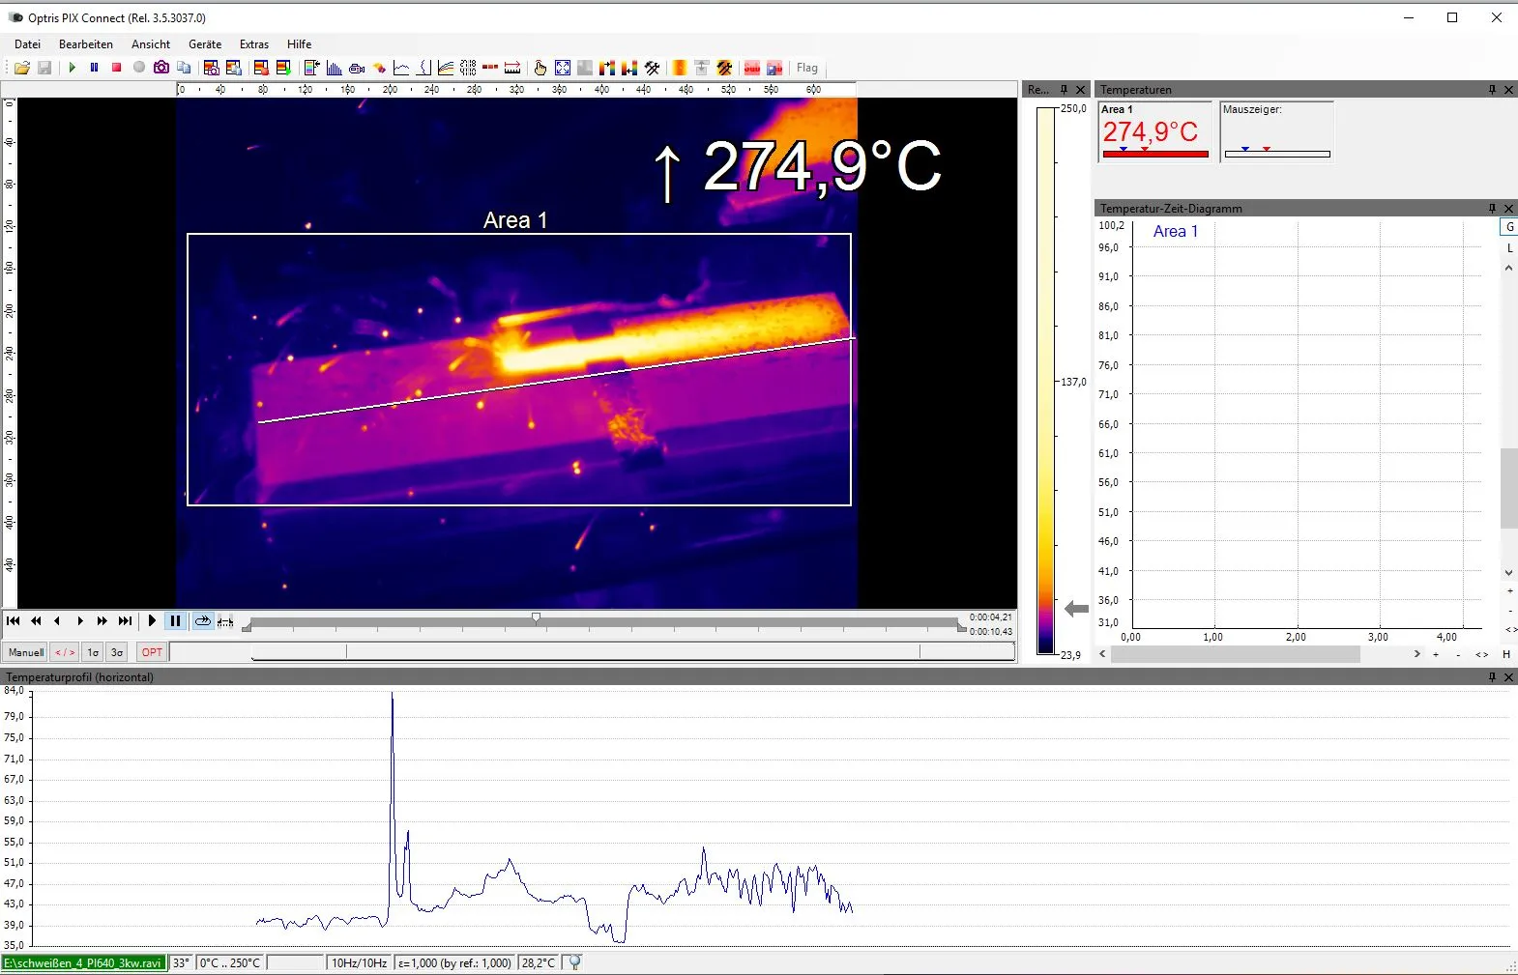Screen dimensions: 1518x975
Task: Click the open file folder icon
Action: coord(22,68)
